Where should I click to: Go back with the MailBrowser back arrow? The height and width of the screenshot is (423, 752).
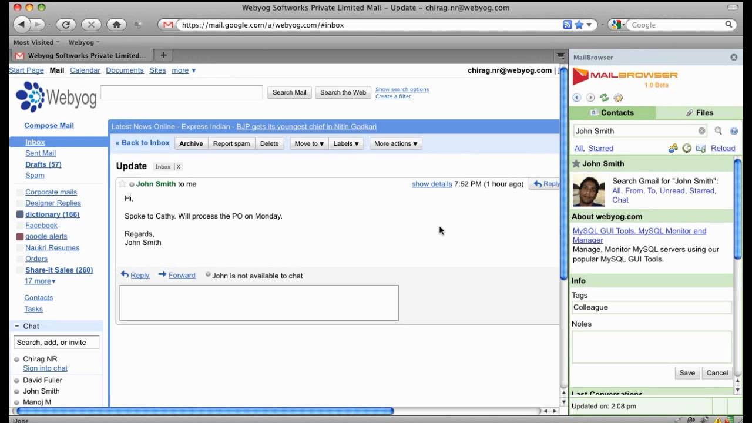577,98
